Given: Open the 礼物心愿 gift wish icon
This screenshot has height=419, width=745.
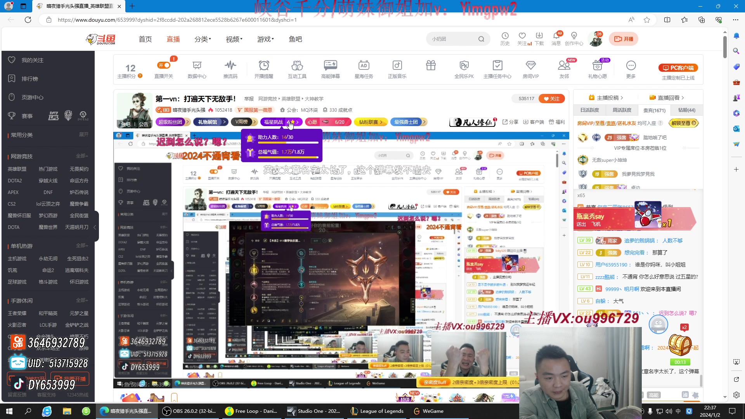Looking at the screenshot, I should coord(598,69).
